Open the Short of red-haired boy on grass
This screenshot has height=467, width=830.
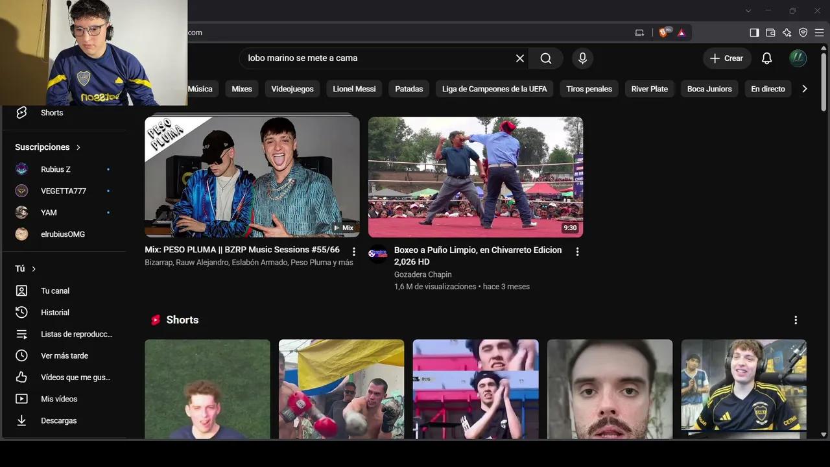(207, 389)
